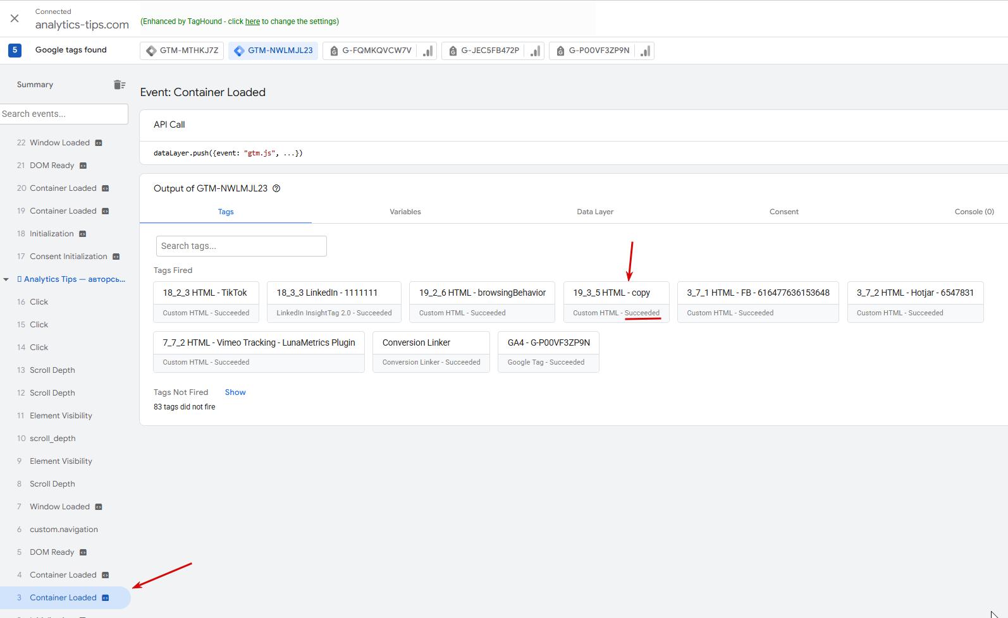
Task: Open the 19_3_5 HTML - copy tag card
Action: point(617,302)
